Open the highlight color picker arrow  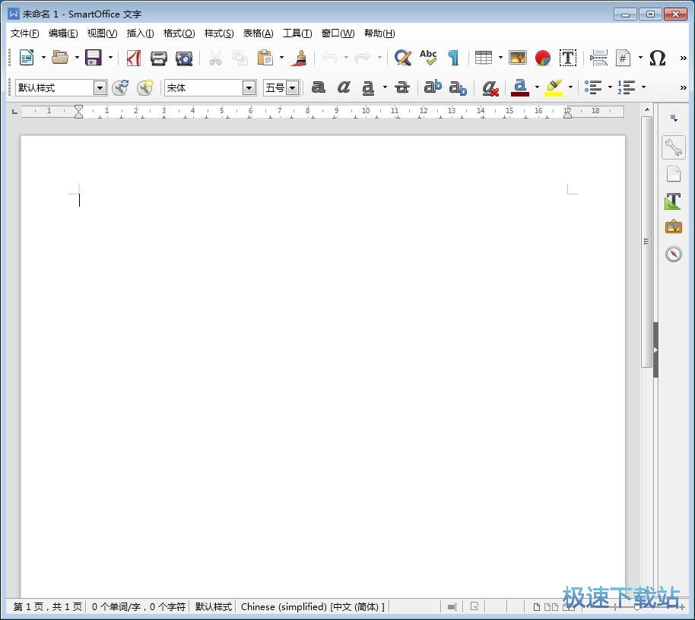tap(570, 87)
